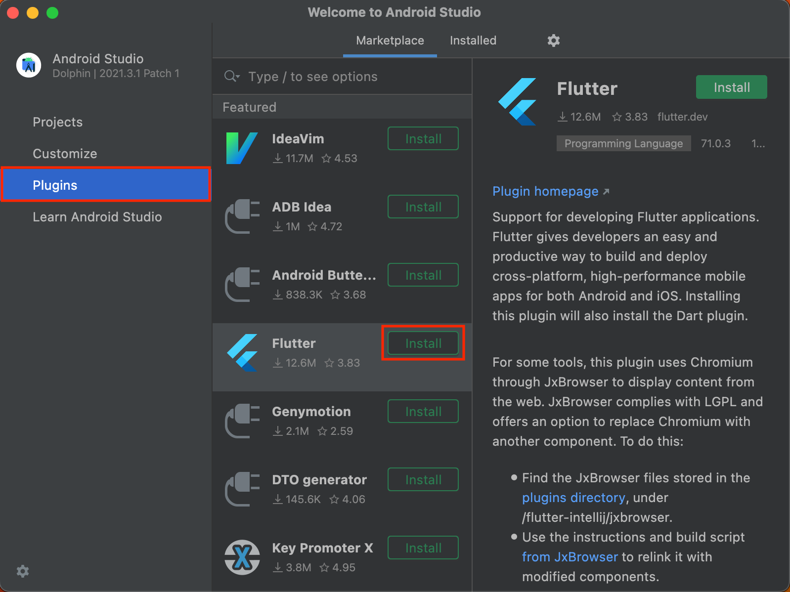
Task: Click the DTO generator plugin name
Action: click(319, 480)
